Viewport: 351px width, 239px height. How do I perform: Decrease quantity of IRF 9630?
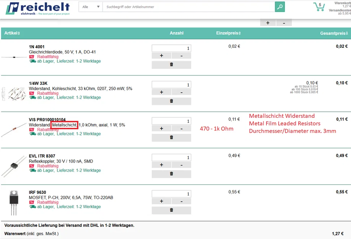point(182,201)
